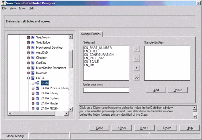Select the Sample Entities tab
This screenshot has width=202, height=140.
91,34
